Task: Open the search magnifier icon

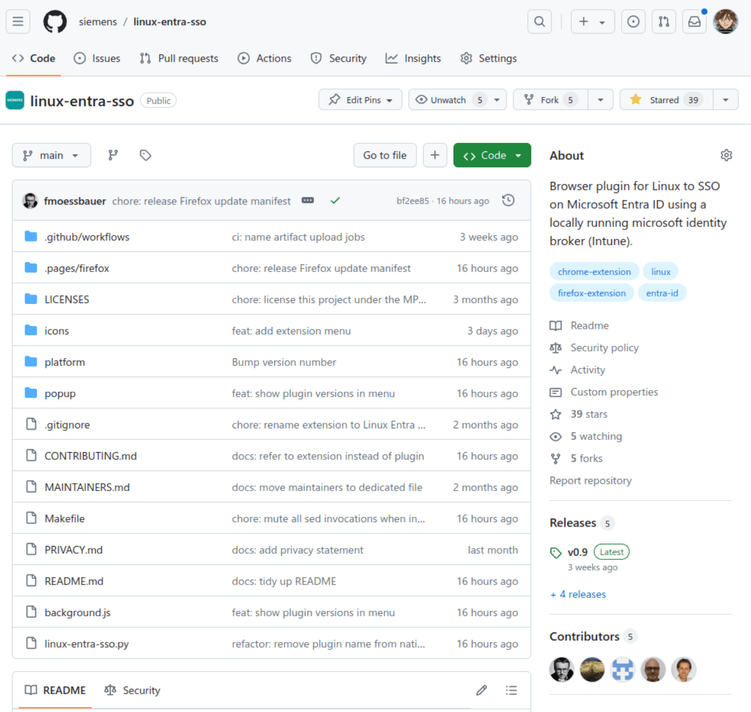Action: click(539, 22)
